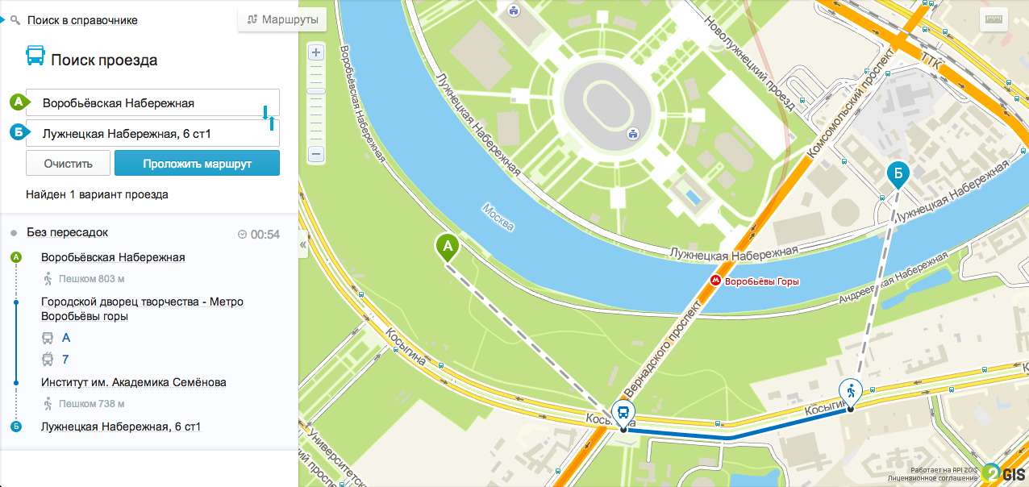
Task: Open the ruler measurement tool
Action: click(x=994, y=20)
